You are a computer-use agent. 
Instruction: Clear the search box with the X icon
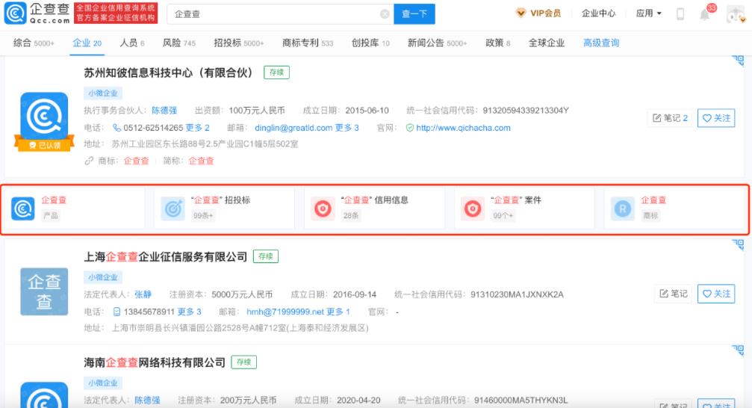point(385,14)
